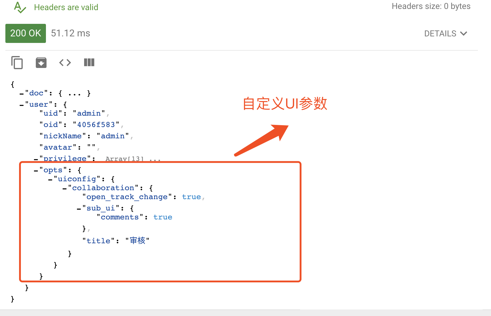
Task: Expand the DETAILS chevron
Action: point(464,33)
